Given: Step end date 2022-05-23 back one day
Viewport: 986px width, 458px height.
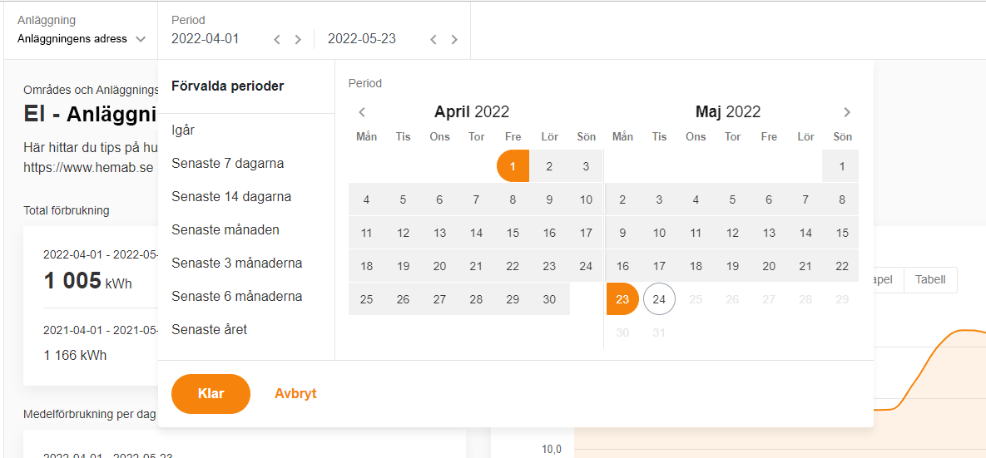Looking at the screenshot, I should pyautogui.click(x=434, y=39).
